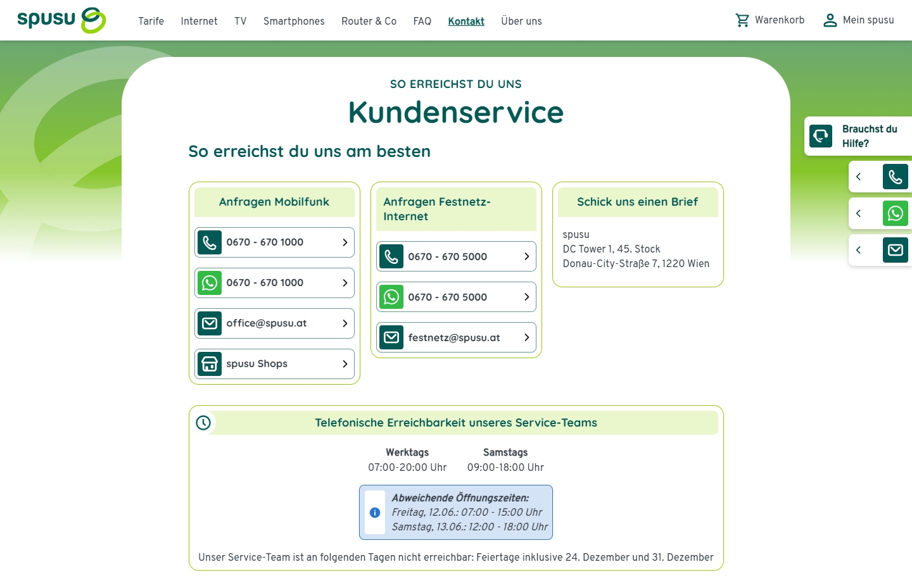Open the Warenkorb cart icon

(x=742, y=20)
